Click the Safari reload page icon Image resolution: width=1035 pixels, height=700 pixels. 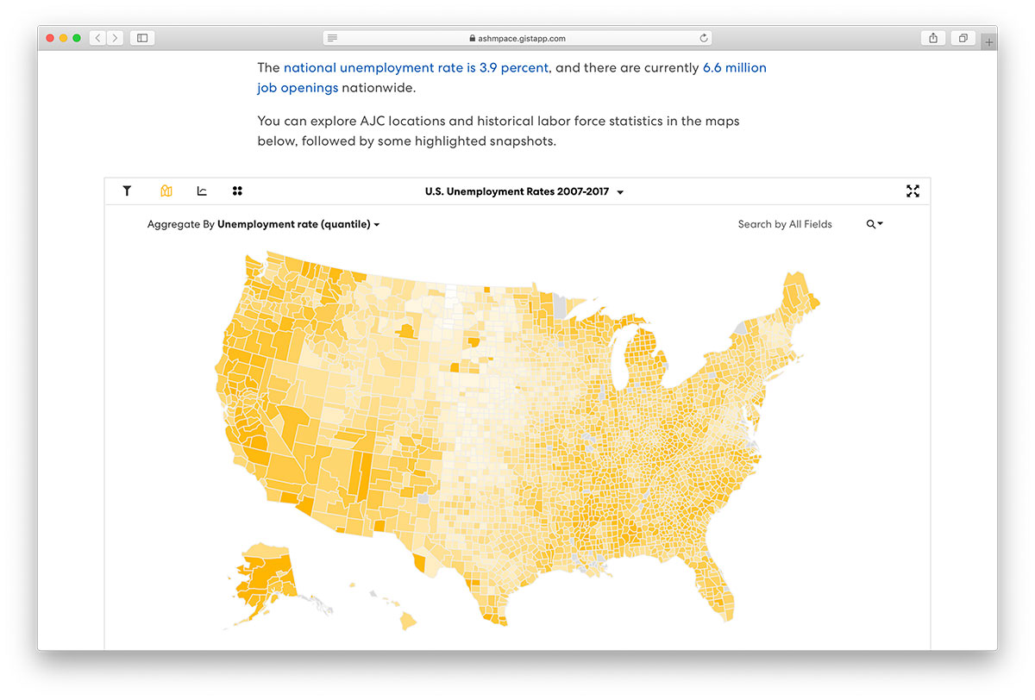point(704,38)
